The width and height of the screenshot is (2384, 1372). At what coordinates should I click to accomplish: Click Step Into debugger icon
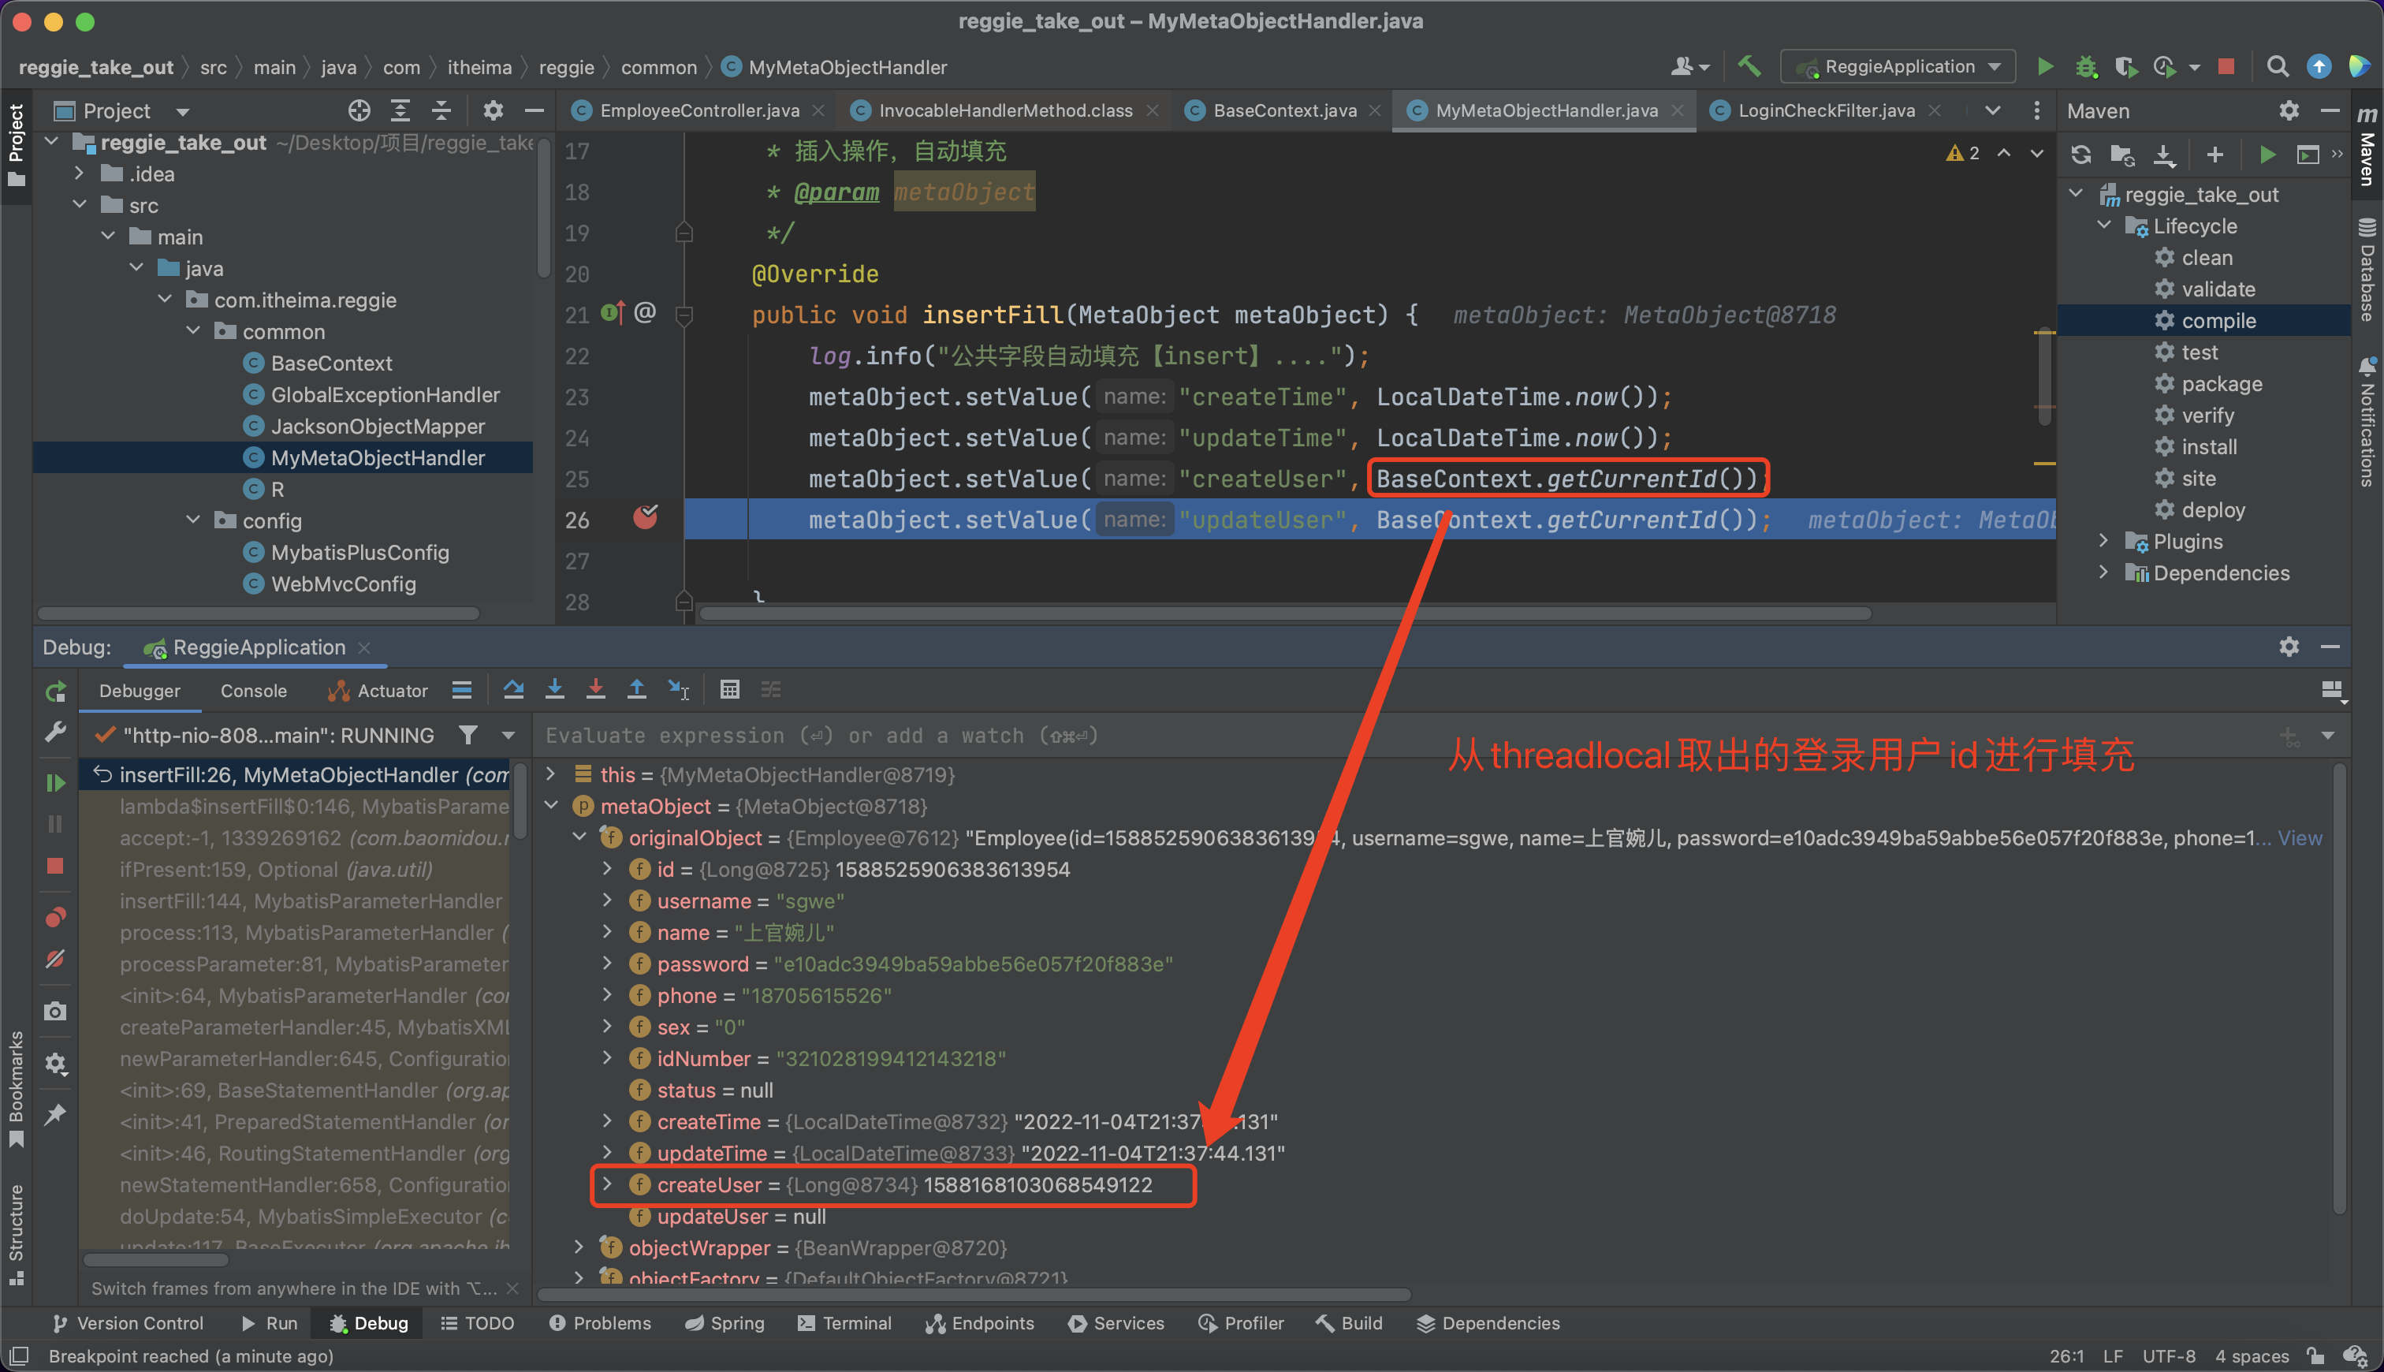pos(555,690)
